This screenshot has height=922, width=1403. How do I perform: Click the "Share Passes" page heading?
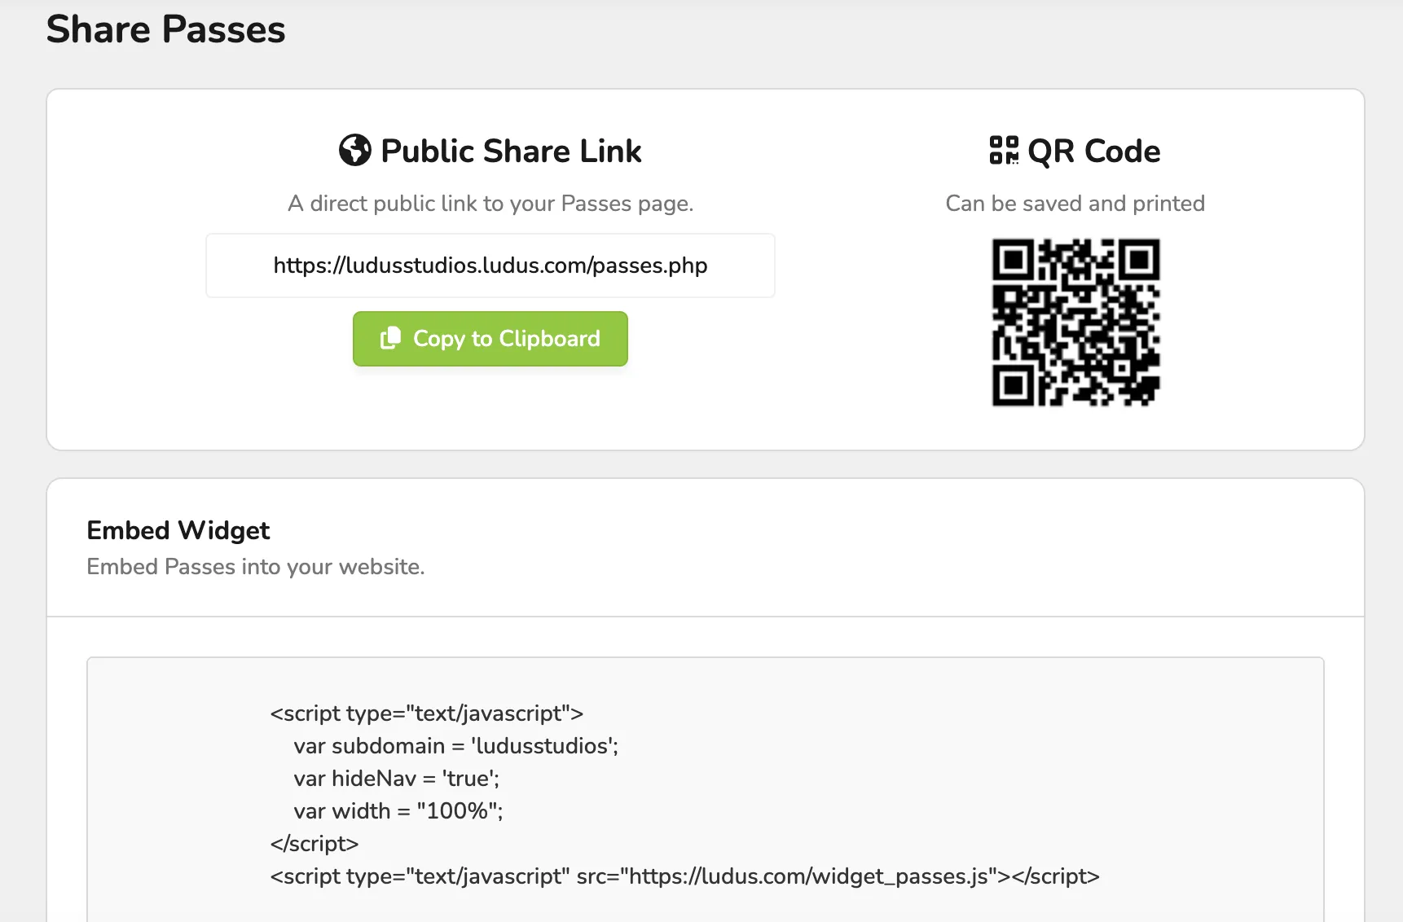pos(166,29)
